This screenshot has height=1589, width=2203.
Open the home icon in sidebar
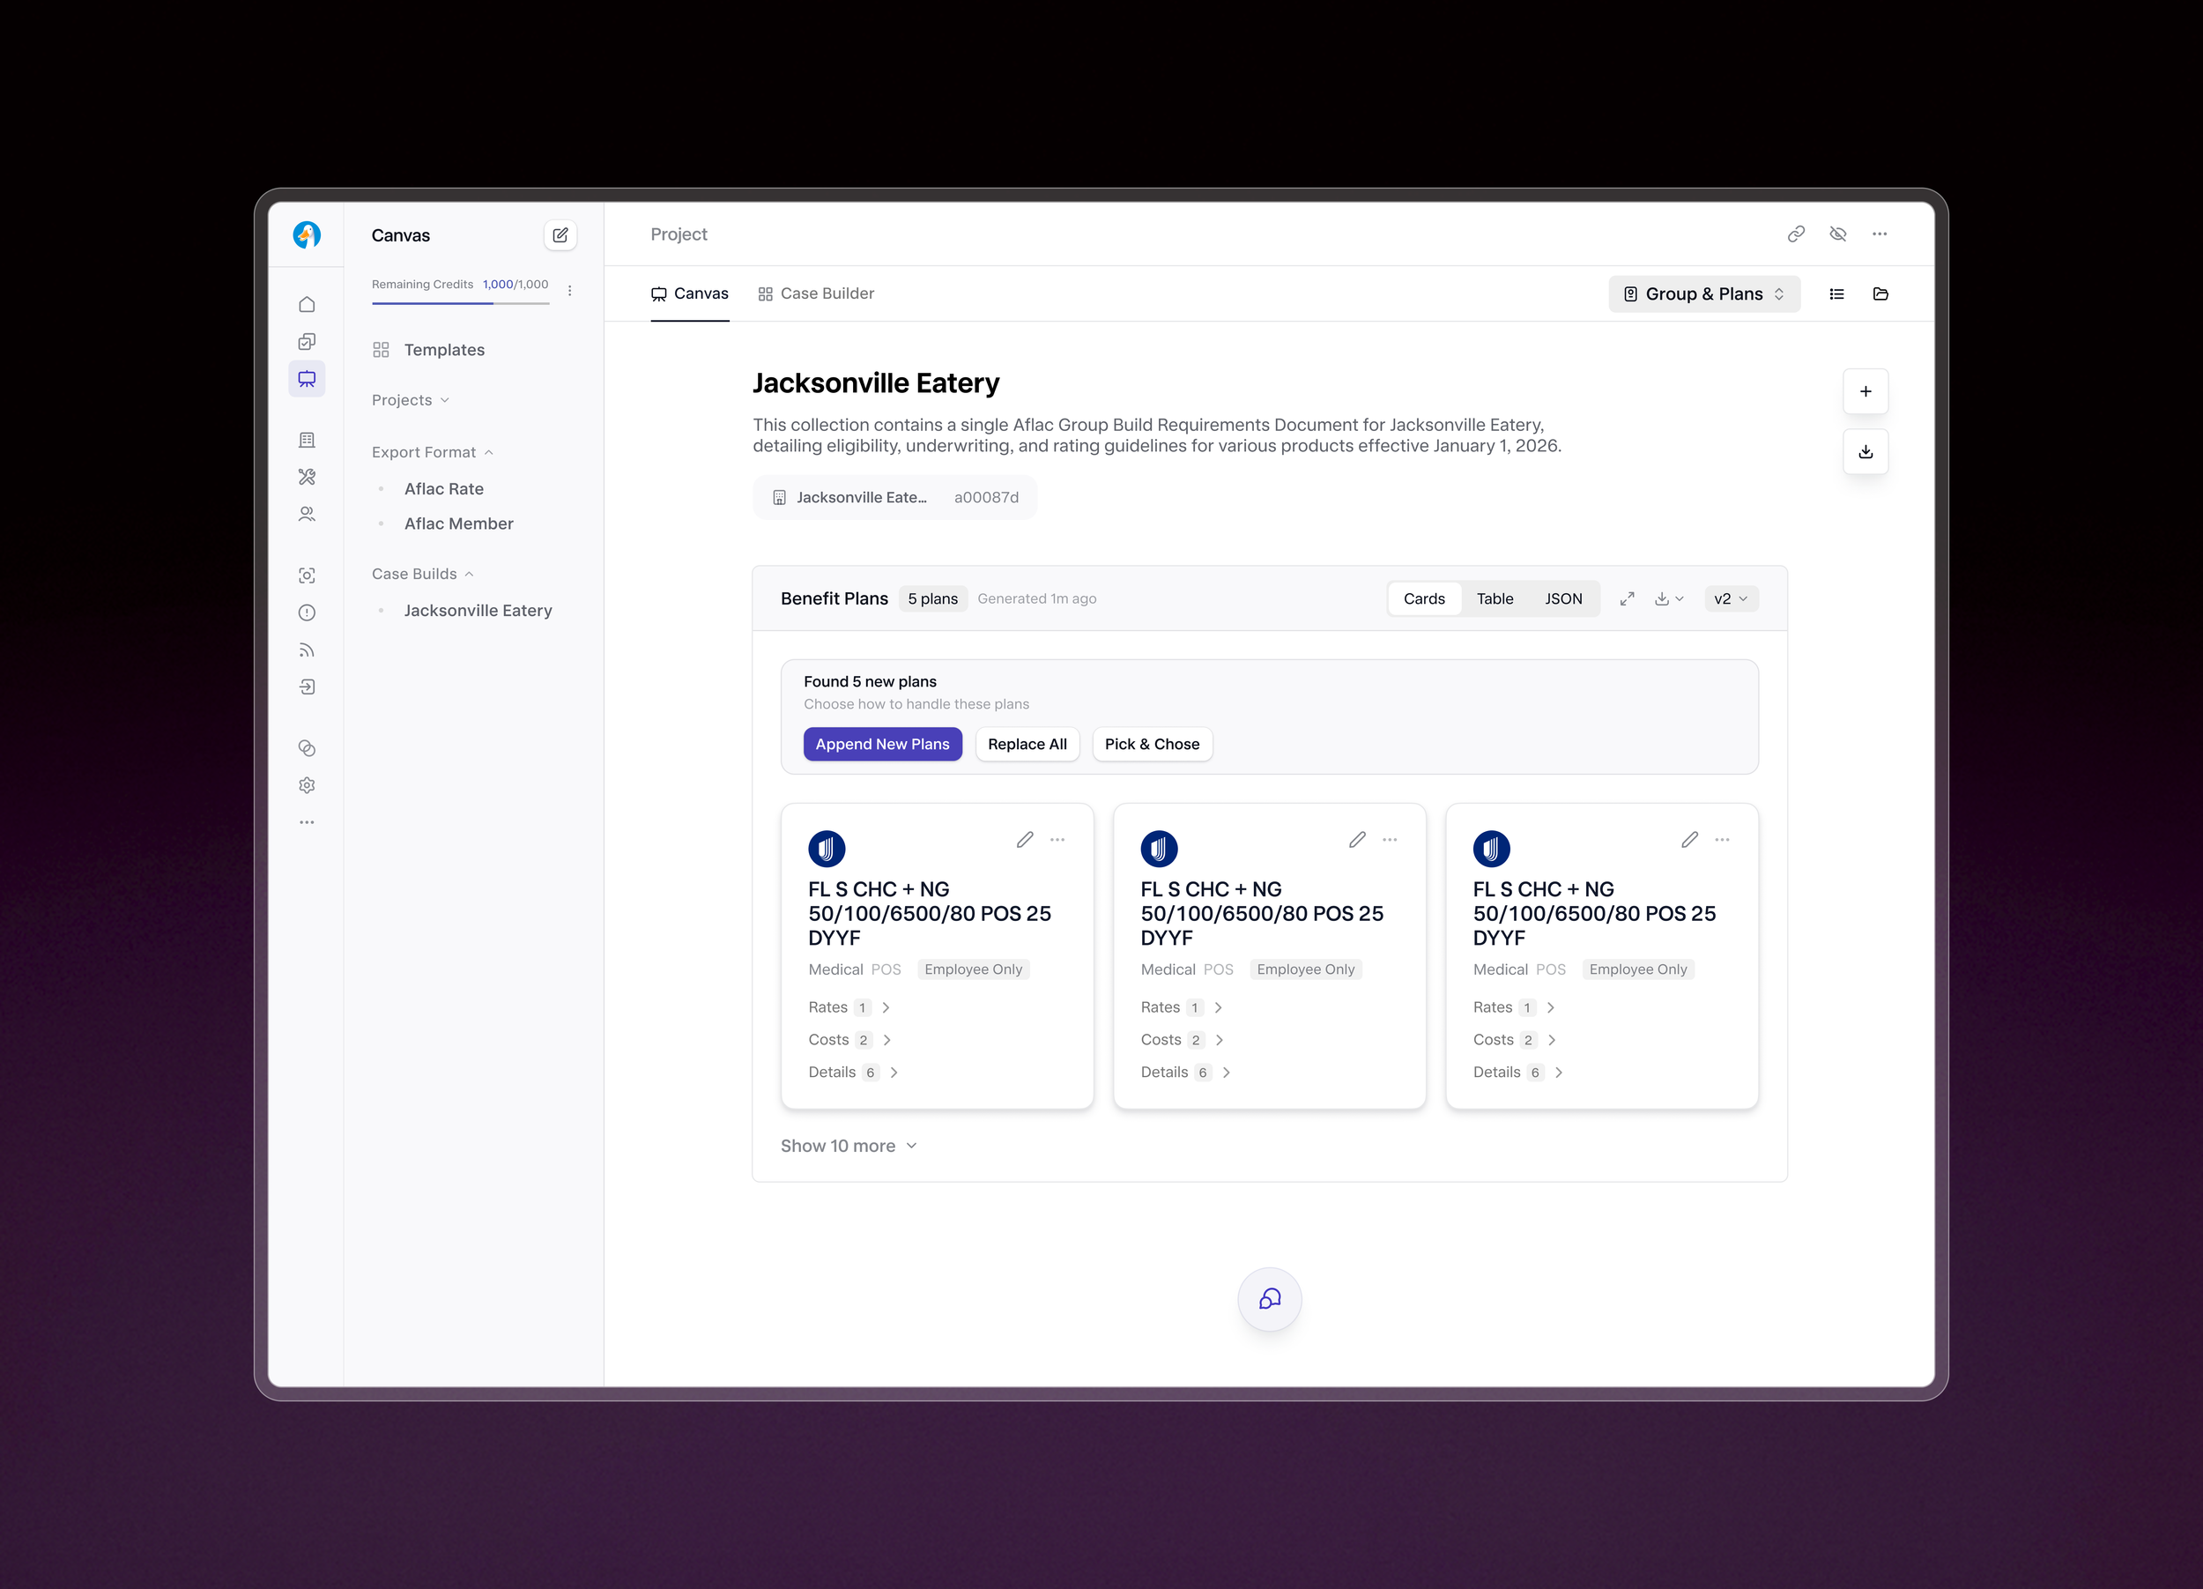307,305
